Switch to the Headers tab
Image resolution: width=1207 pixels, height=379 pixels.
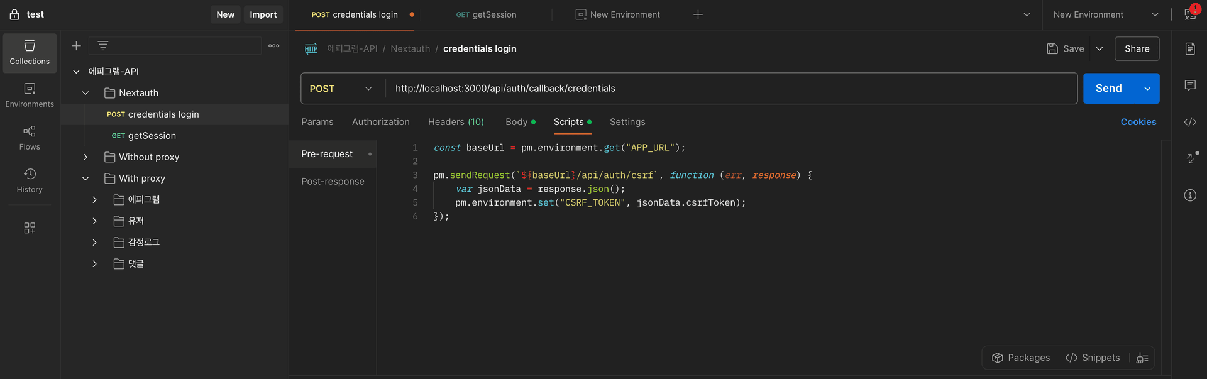pos(455,122)
